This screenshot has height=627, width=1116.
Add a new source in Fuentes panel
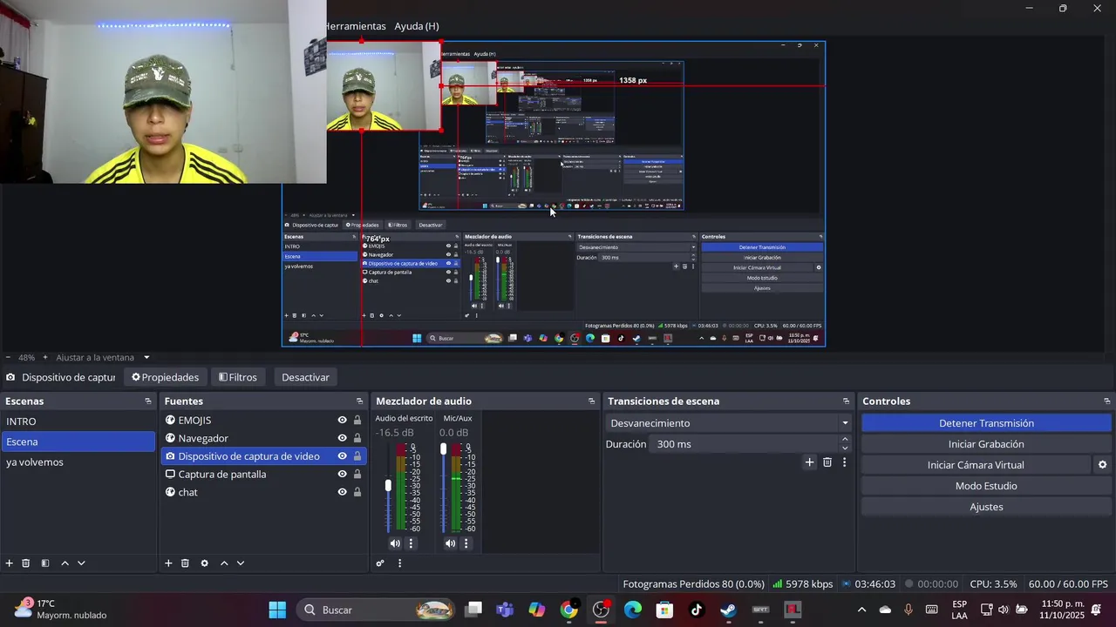coord(168,563)
